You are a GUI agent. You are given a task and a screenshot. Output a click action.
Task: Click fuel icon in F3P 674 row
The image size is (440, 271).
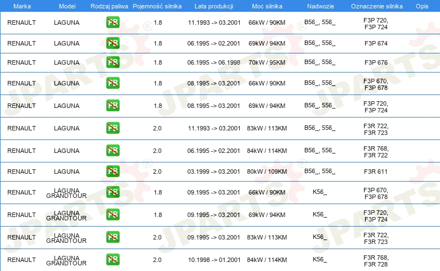click(113, 43)
